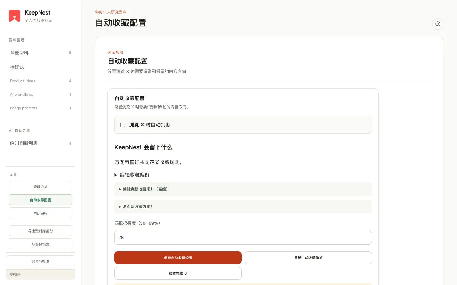Click 筛选规则 label text

(115, 52)
